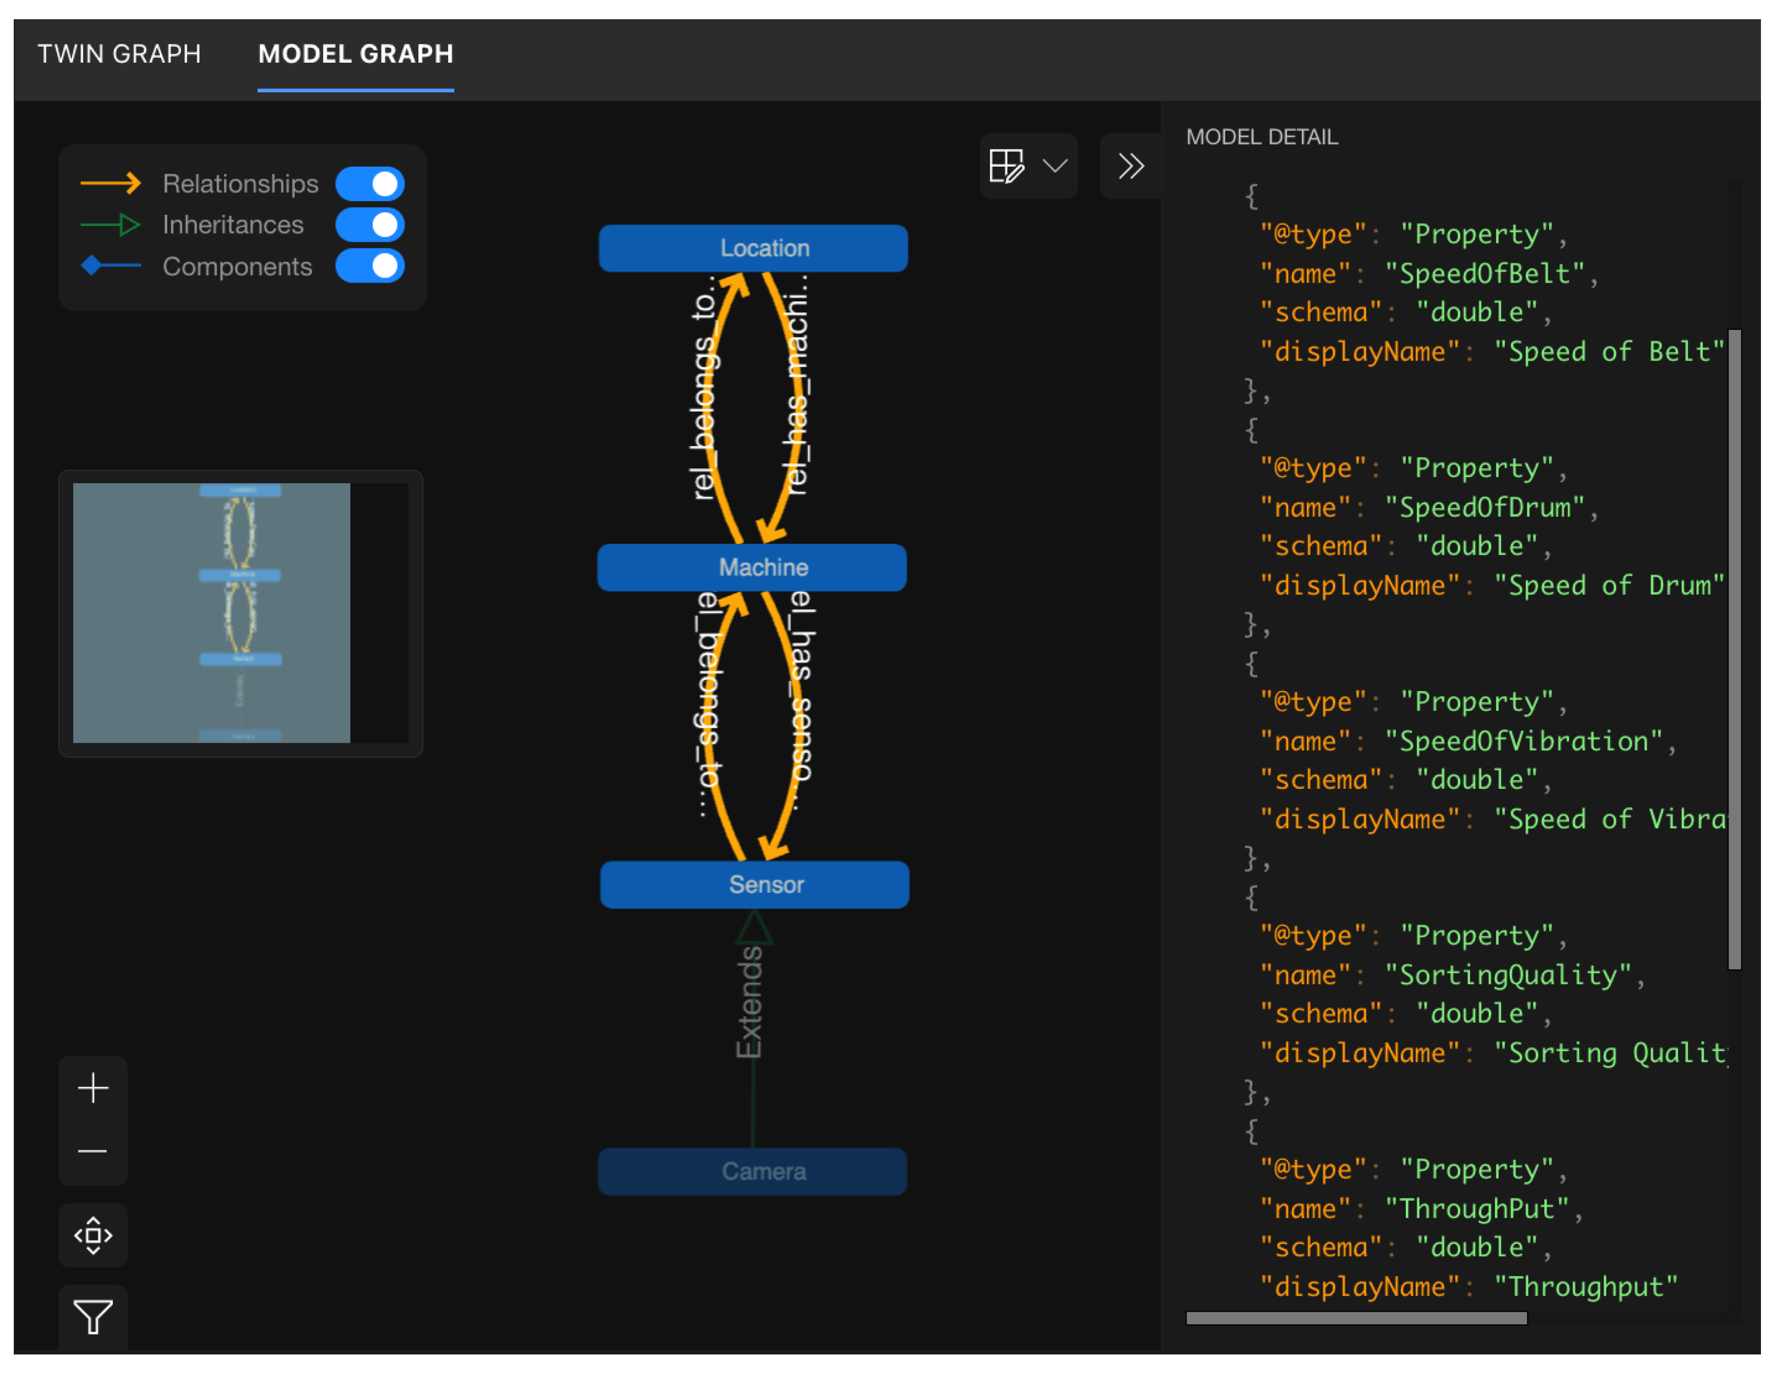
Task: Switch to the Twin Graph tab
Action: point(119,54)
